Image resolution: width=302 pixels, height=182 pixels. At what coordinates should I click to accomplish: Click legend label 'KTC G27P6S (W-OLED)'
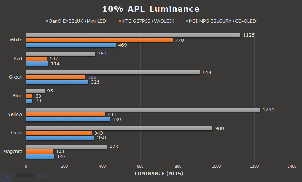coord(148,21)
